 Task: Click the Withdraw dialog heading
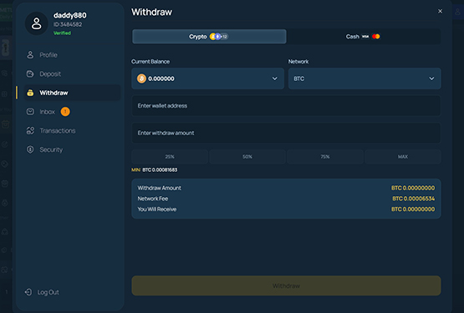pyautogui.click(x=152, y=13)
